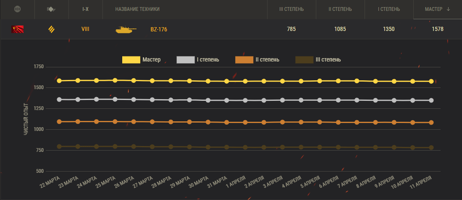Select III степень data point for 28 марта
Screen dimensions: 462x200
(171, 146)
